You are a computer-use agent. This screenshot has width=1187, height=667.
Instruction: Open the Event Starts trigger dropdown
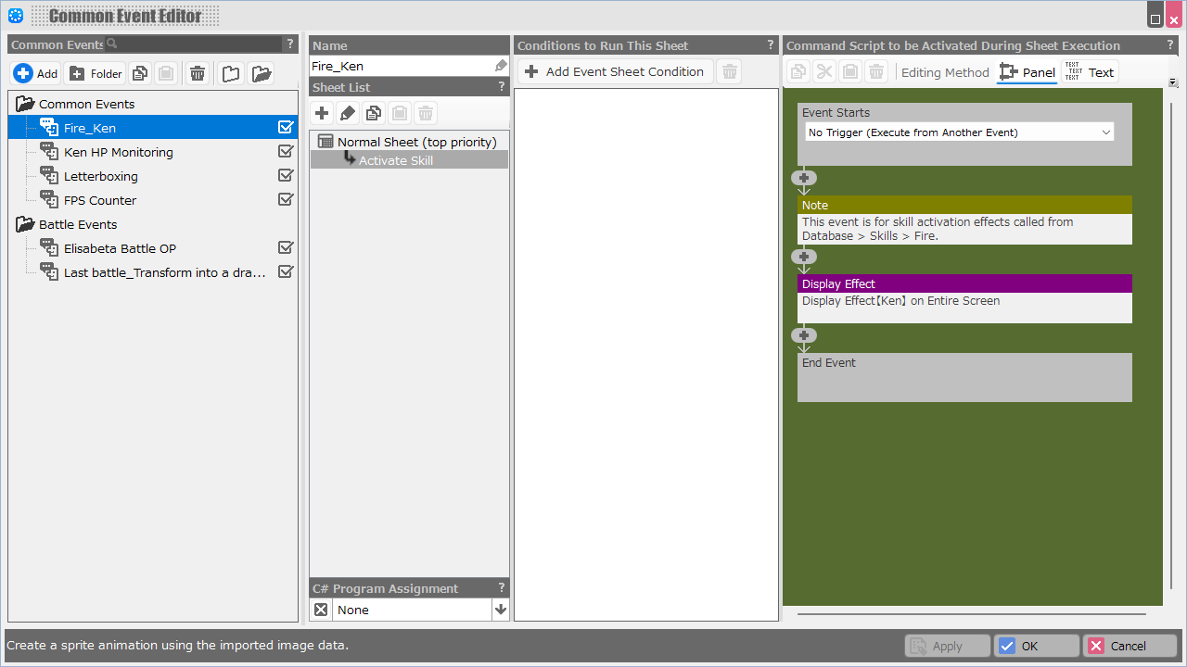point(959,132)
